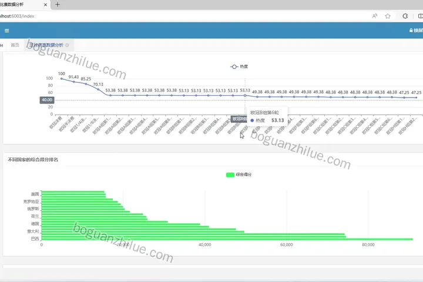Toggle the 热度 series in line chart legend
This screenshot has width=423, height=282.
[239, 66]
